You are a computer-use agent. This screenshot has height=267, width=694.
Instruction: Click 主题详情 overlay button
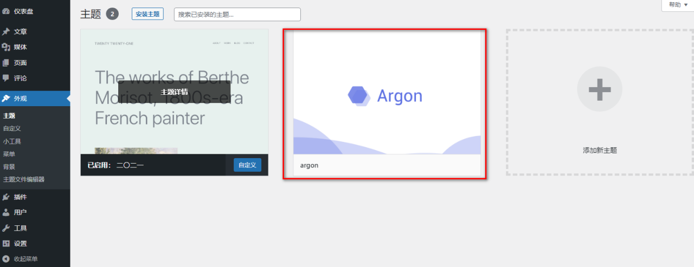tap(174, 92)
